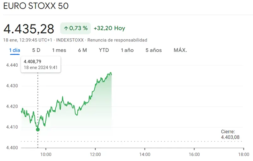Click the green up-arrow percentage badge

click(76, 28)
